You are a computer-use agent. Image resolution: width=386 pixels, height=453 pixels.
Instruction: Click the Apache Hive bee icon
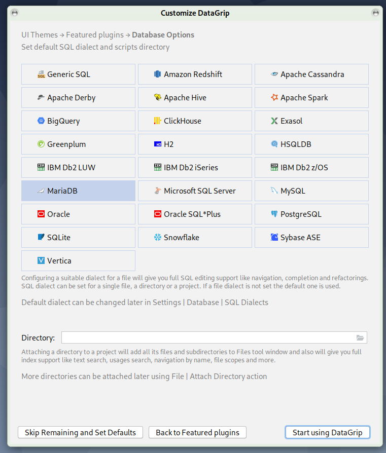(x=158, y=97)
